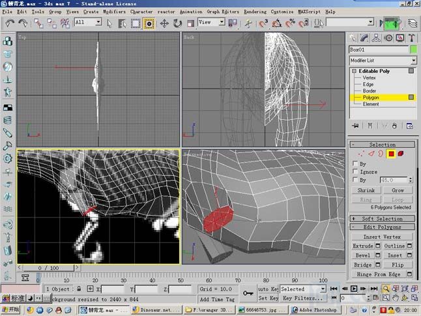
Task: Click the red Polygon selection icon
Action: (x=391, y=154)
